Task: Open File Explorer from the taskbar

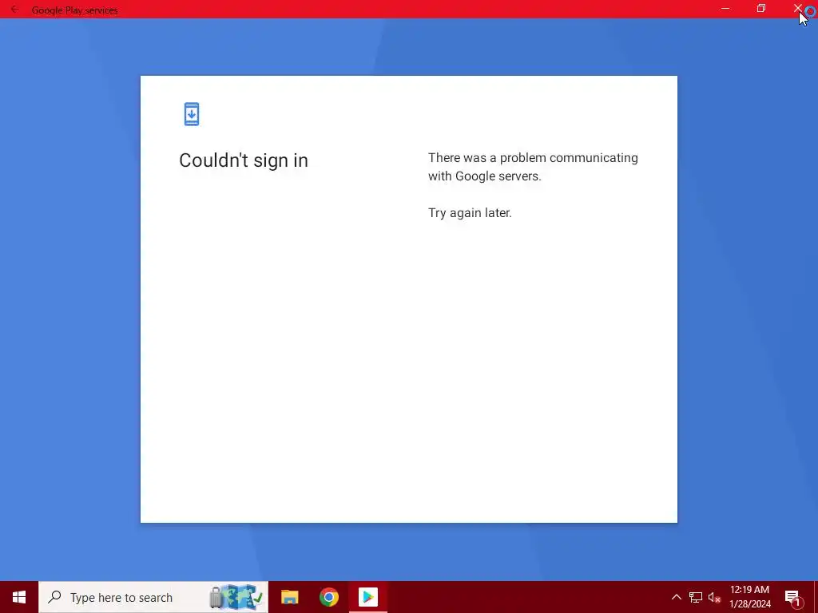Action: coord(289,597)
